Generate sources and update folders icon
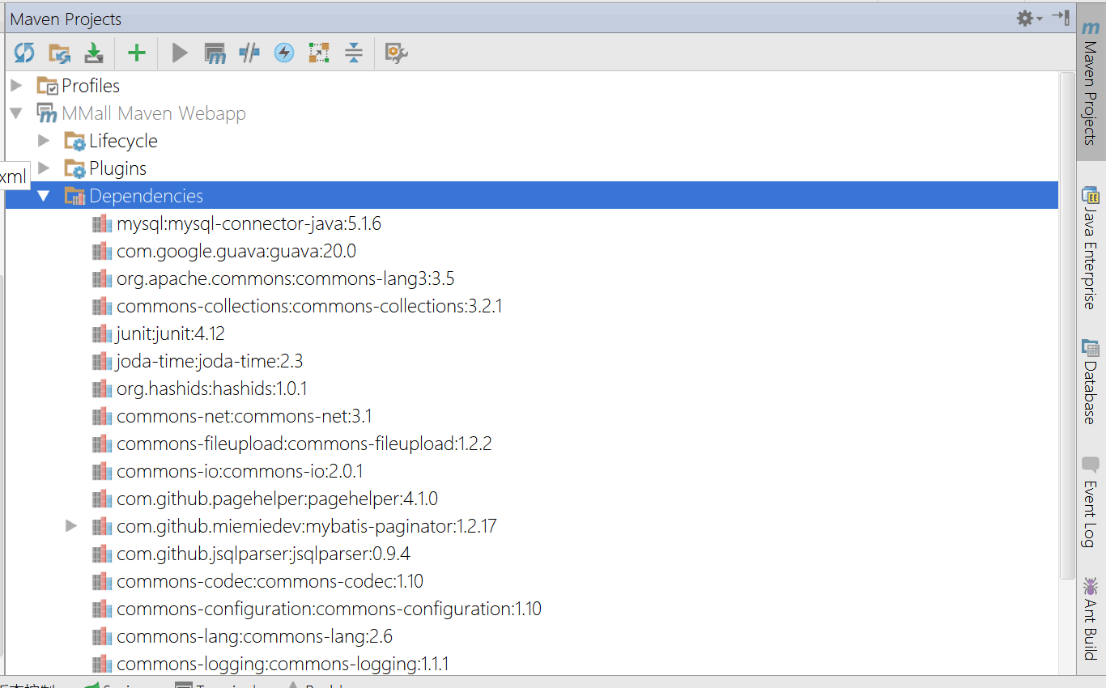The image size is (1106, 688). point(59,53)
